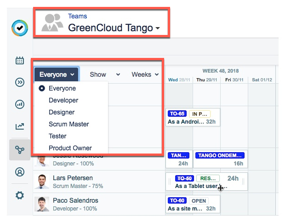Open the Weeks view dropdown
Screen dimensions: 285x222
(x=145, y=74)
